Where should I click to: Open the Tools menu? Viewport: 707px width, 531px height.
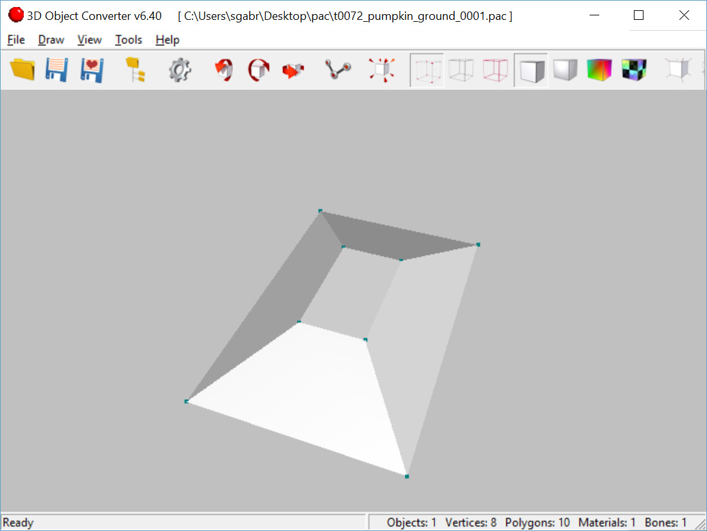tap(128, 40)
